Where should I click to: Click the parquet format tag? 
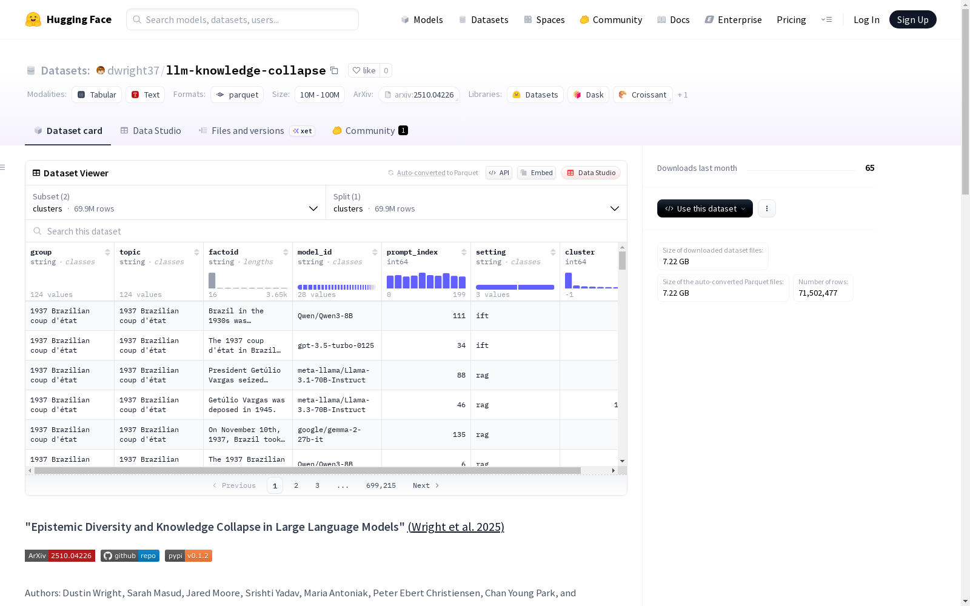click(237, 95)
